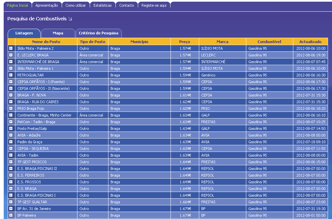The width and height of the screenshot is (332, 219).
Task: Click the 2012-08-06 18:20 update timestamp
Action: tap(311, 108)
